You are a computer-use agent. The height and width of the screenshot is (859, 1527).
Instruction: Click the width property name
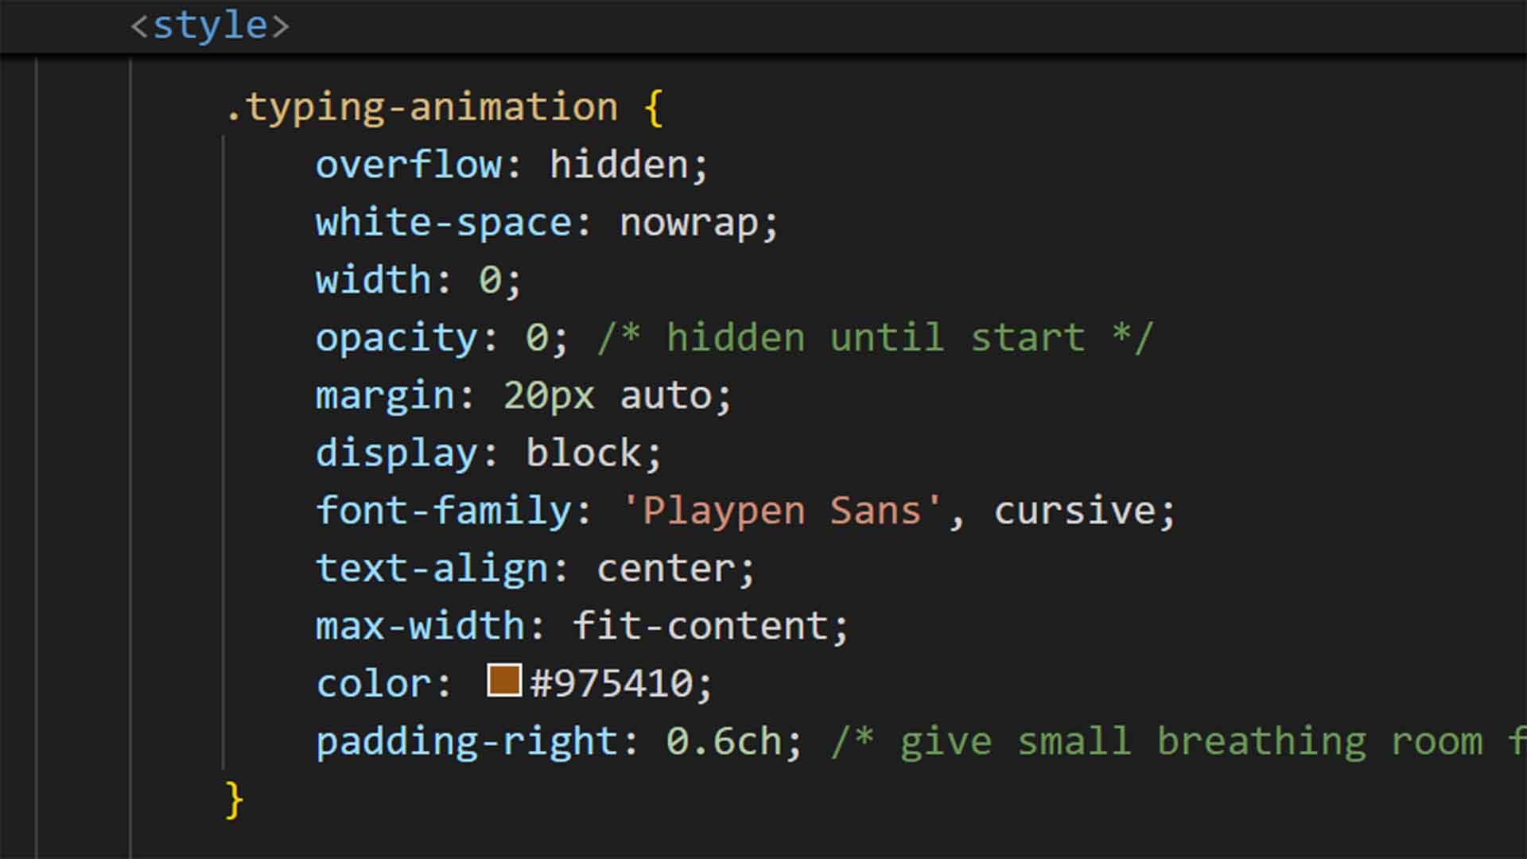pos(372,281)
